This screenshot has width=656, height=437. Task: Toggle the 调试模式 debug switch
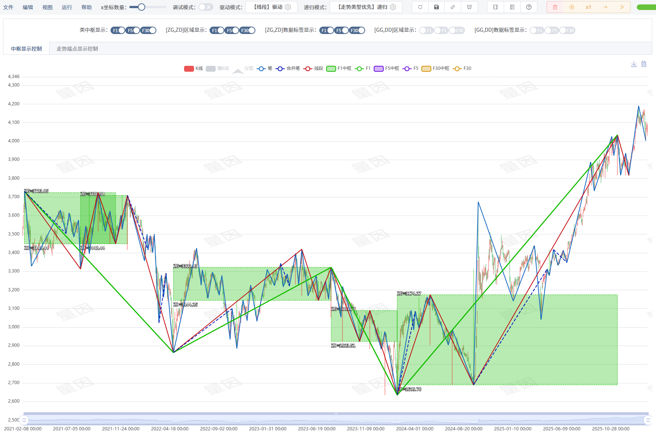click(205, 7)
